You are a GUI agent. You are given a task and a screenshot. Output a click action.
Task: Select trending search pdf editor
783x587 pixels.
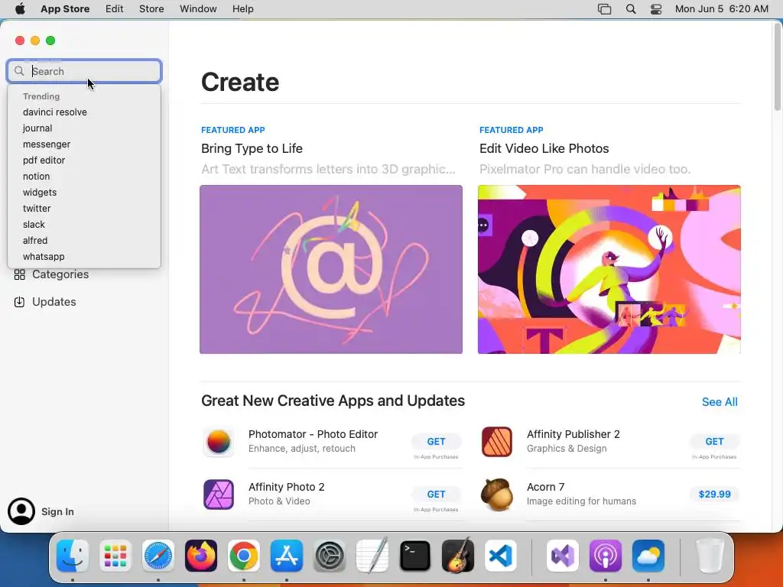pyautogui.click(x=44, y=161)
